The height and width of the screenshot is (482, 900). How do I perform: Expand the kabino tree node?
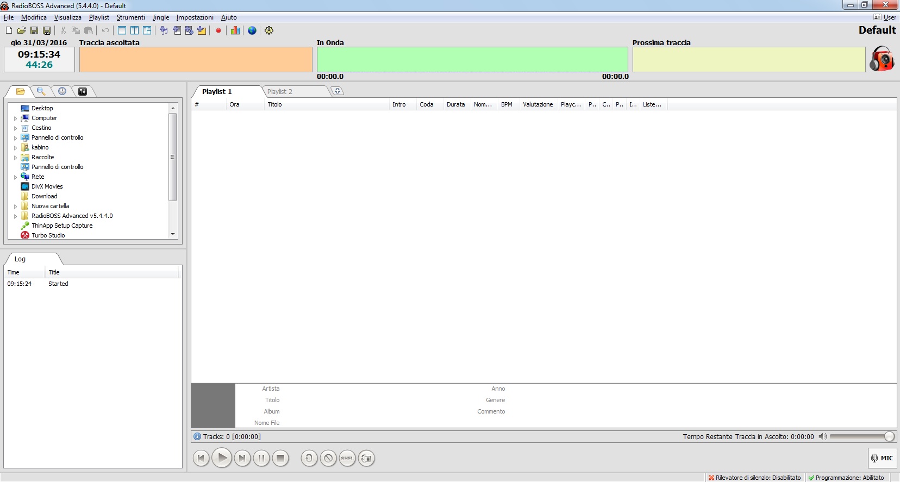15,148
